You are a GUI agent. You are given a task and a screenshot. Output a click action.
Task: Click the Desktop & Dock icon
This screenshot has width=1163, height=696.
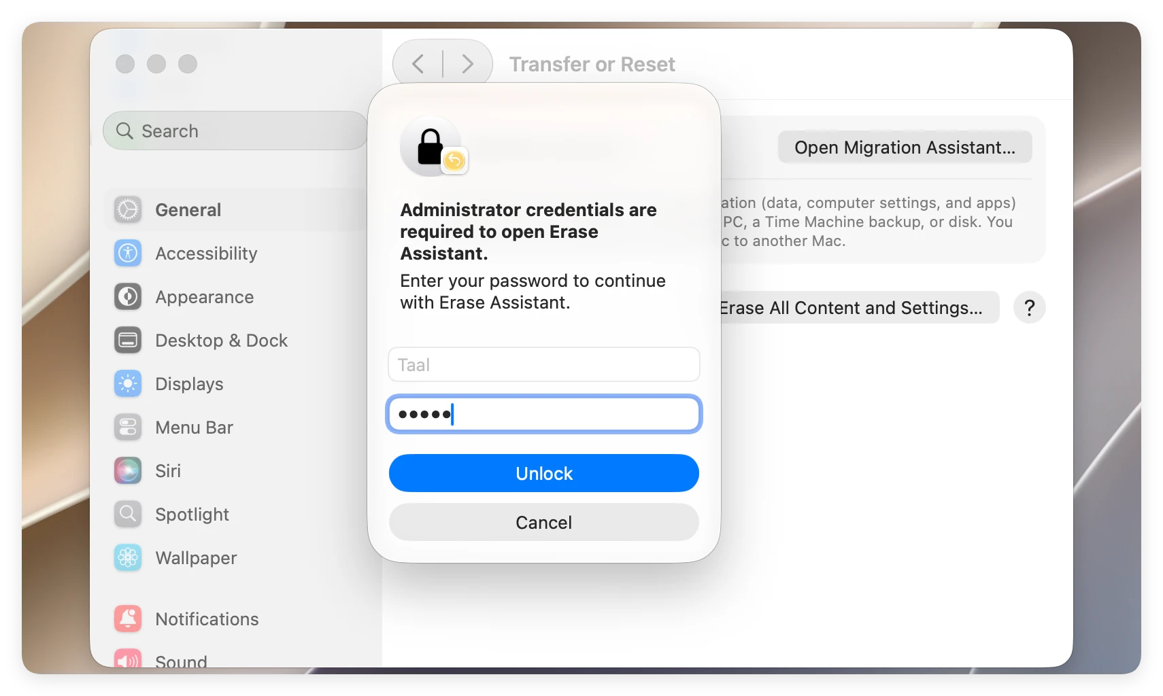tap(128, 340)
